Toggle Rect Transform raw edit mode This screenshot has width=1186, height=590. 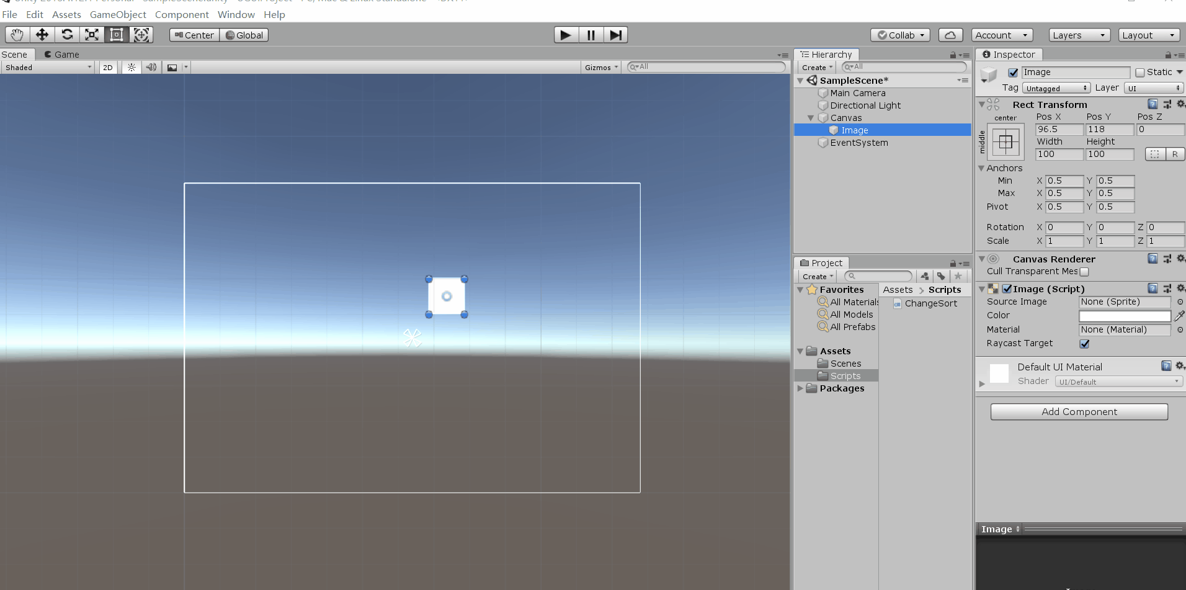(x=1175, y=154)
